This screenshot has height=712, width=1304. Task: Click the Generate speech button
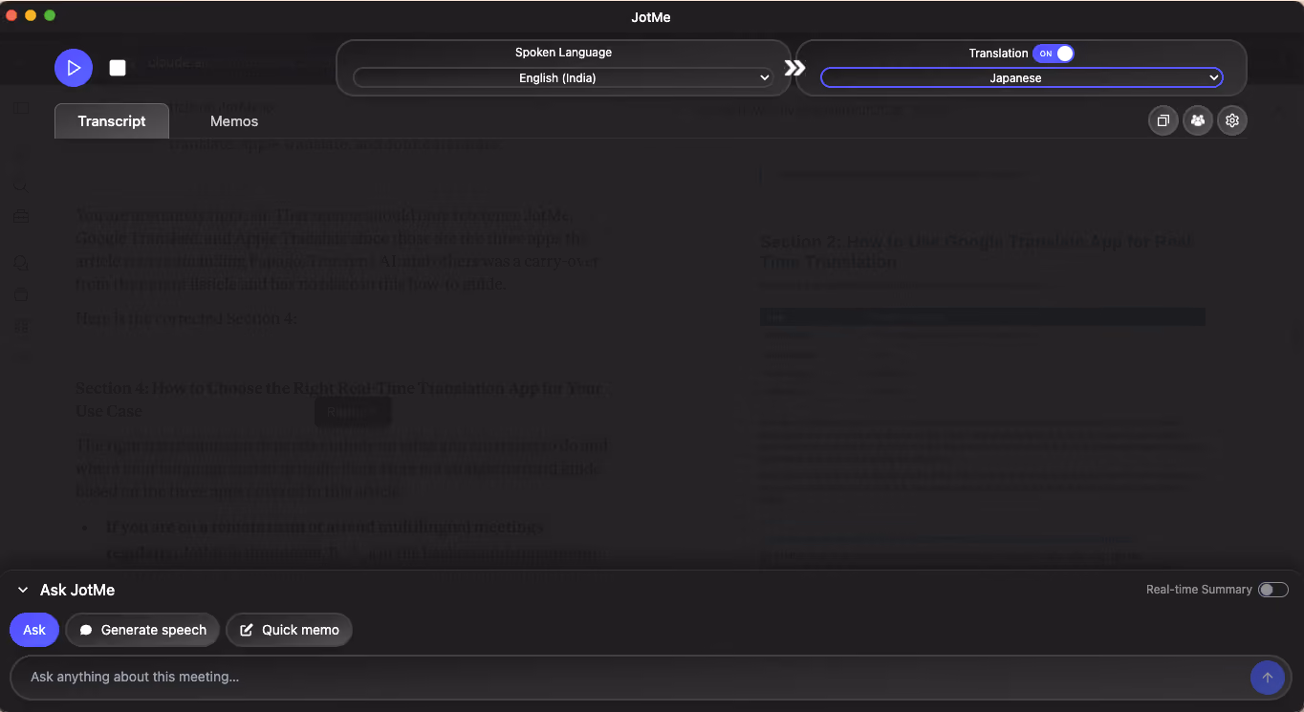coord(142,630)
